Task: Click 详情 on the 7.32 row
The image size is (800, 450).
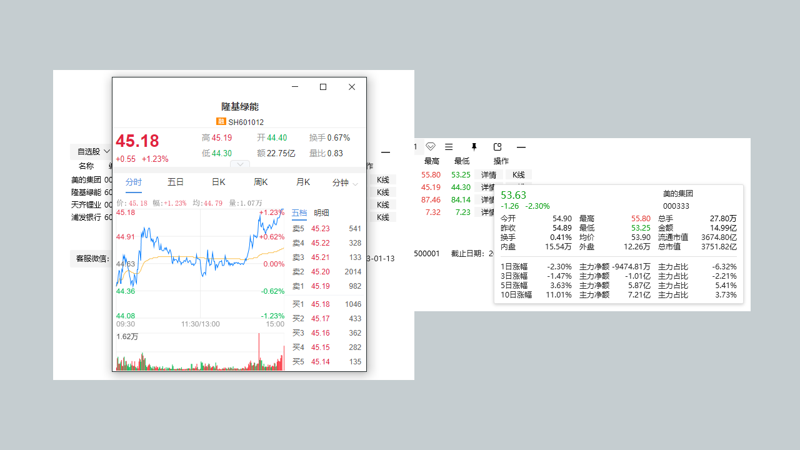Action: pyautogui.click(x=488, y=212)
